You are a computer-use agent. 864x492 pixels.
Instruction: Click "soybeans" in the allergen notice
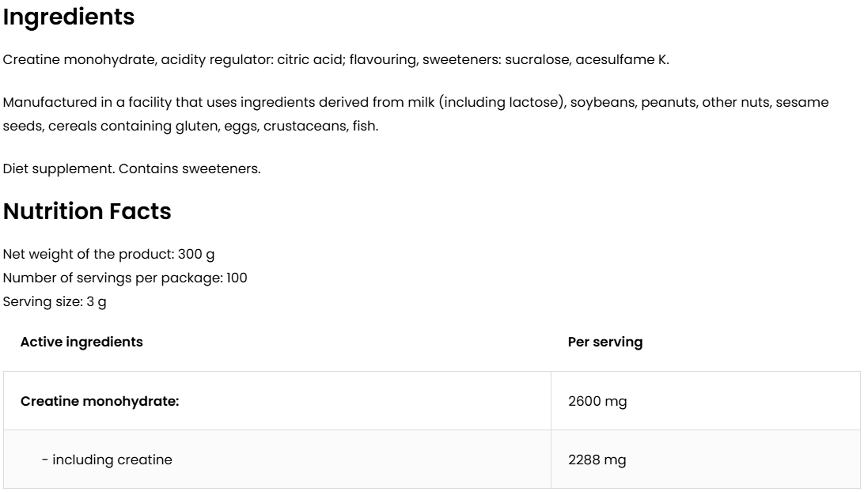point(604,103)
